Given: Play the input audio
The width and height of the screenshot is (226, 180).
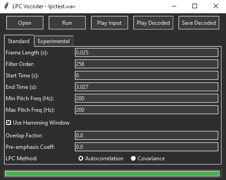Looking at the screenshot, I should (x=110, y=23).
